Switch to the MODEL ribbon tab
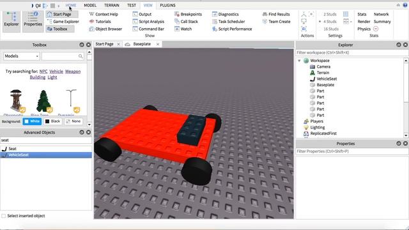The height and width of the screenshot is (230, 409). pos(90,5)
